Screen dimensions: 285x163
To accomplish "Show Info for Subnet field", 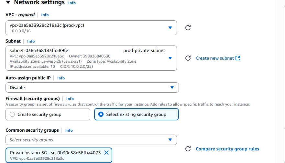I will [x=31, y=41].
